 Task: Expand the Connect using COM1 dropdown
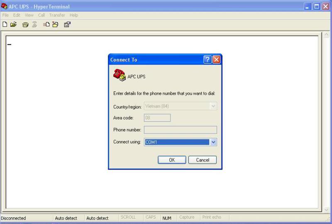tap(213, 142)
